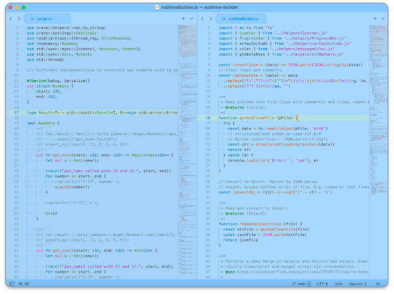Click the line "Ok(v)"
This screenshot has width=394, height=295.
click(x=51, y=213)
